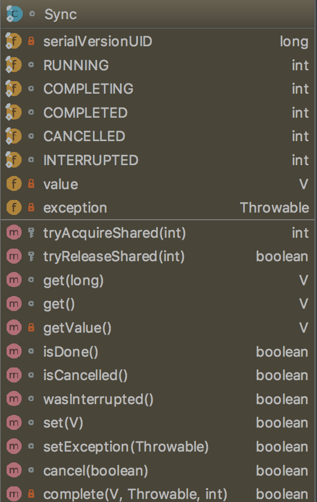
Task: Navigate to wasInterrupted() method
Action: pos(158,399)
